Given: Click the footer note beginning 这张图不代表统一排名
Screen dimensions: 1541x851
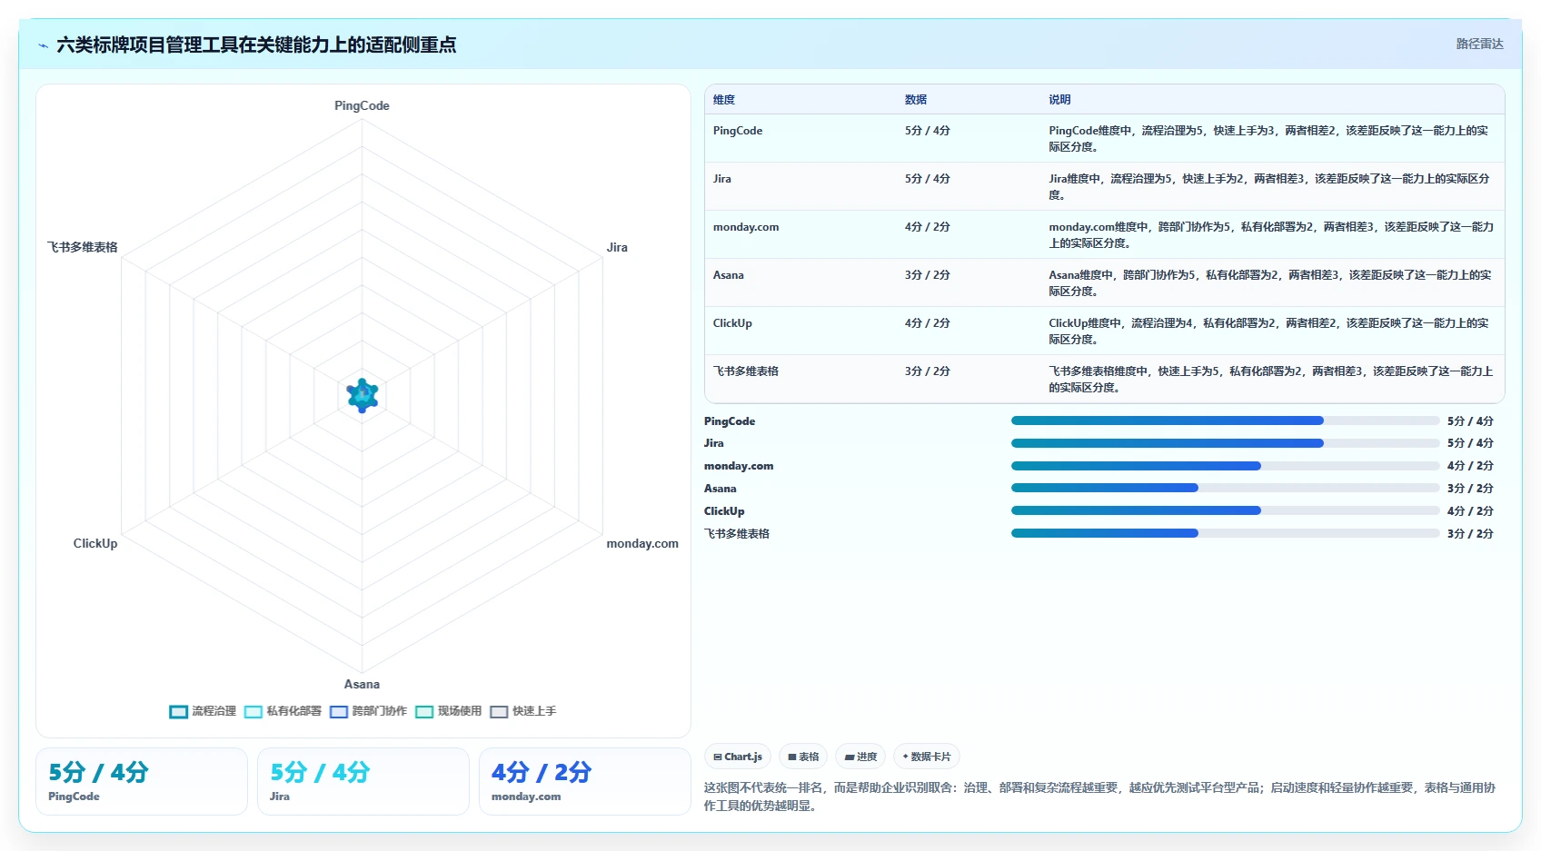Looking at the screenshot, I should pyautogui.click(x=1099, y=797).
